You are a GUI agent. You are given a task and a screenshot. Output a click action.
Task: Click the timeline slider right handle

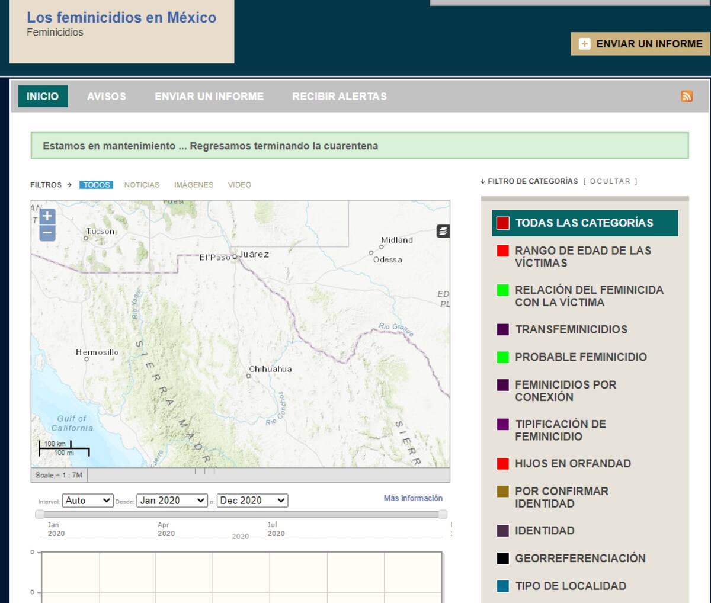[x=443, y=514]
